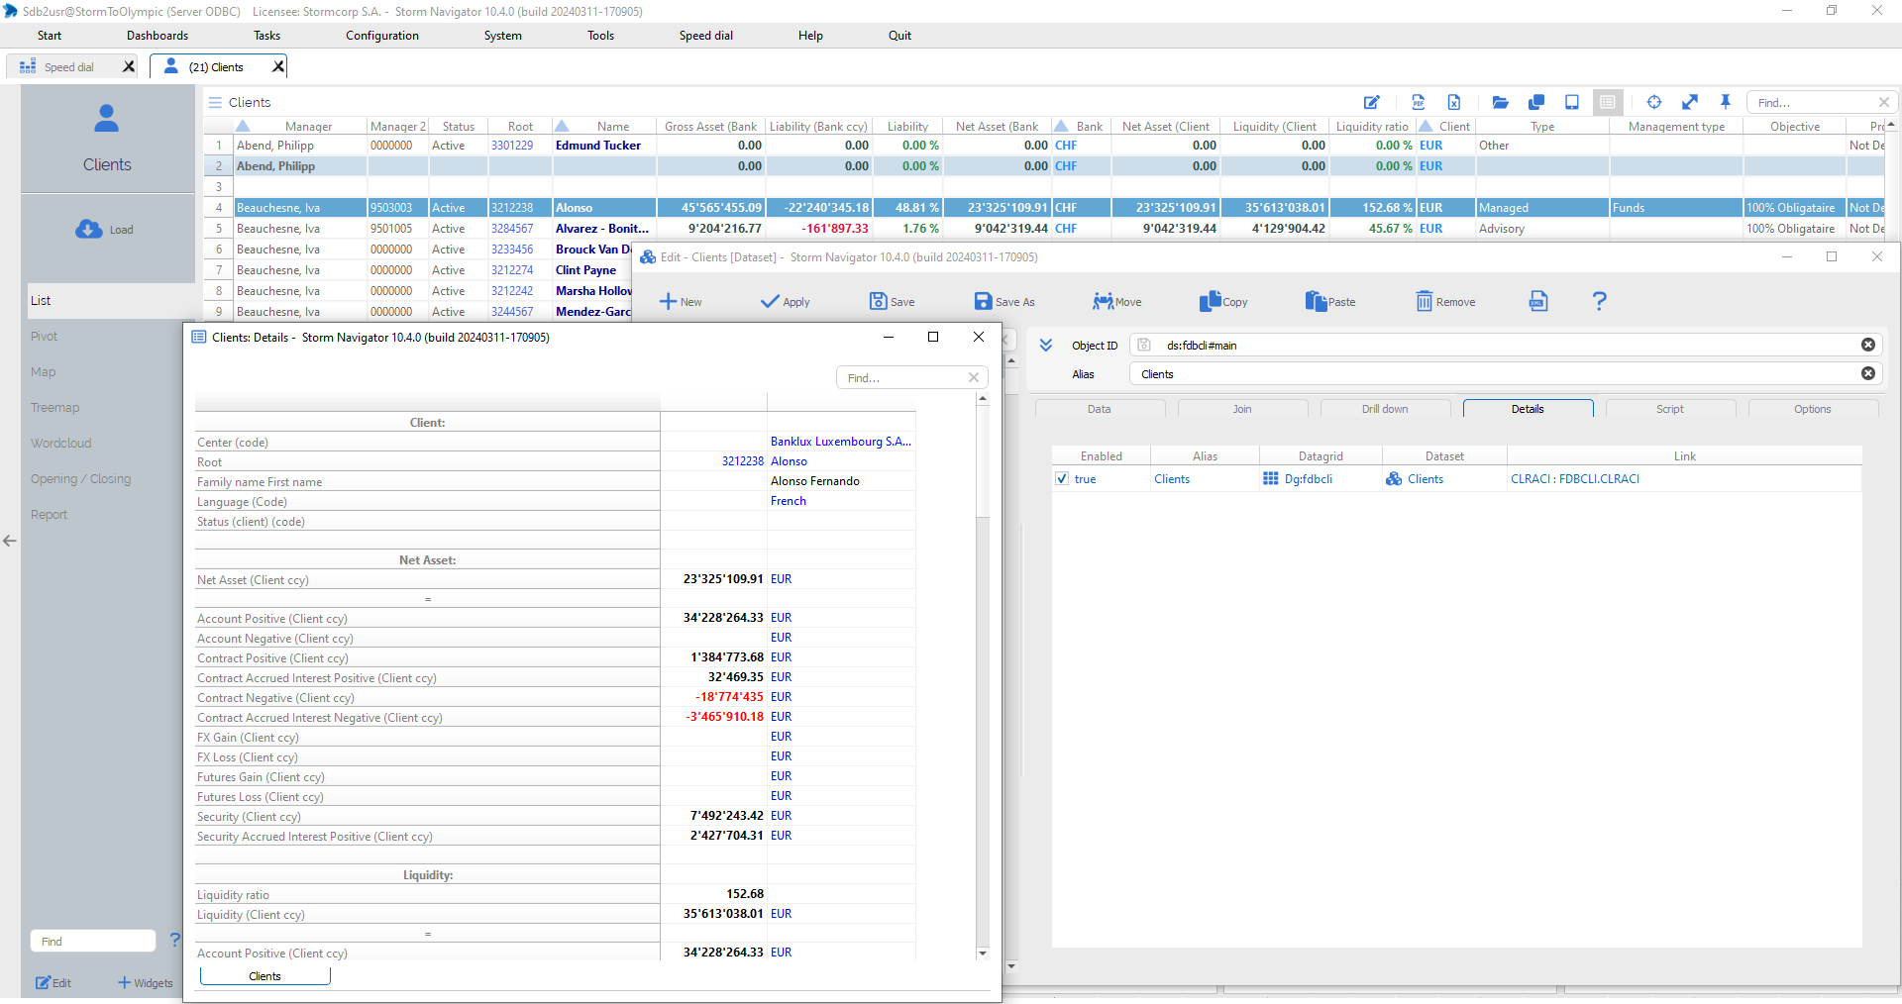
Task: Uncheck the Enabled checkbox for Clients row
Action: click(x=1062, y=479)
